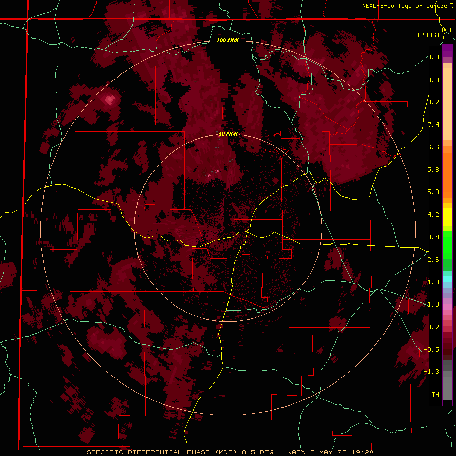
Task: Click the yellow segment of color bar
Action: coord(447,217)
